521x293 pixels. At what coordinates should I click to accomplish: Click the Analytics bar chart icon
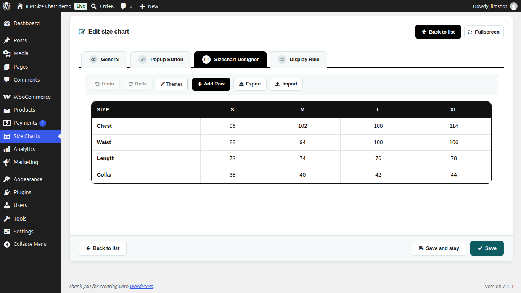pyautogui.click(x=7, y=149)
